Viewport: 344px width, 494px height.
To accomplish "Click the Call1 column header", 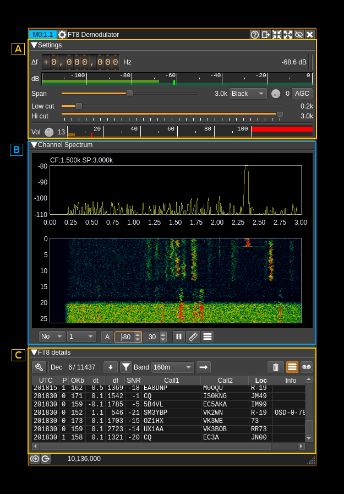I will (x=172, y=380).
